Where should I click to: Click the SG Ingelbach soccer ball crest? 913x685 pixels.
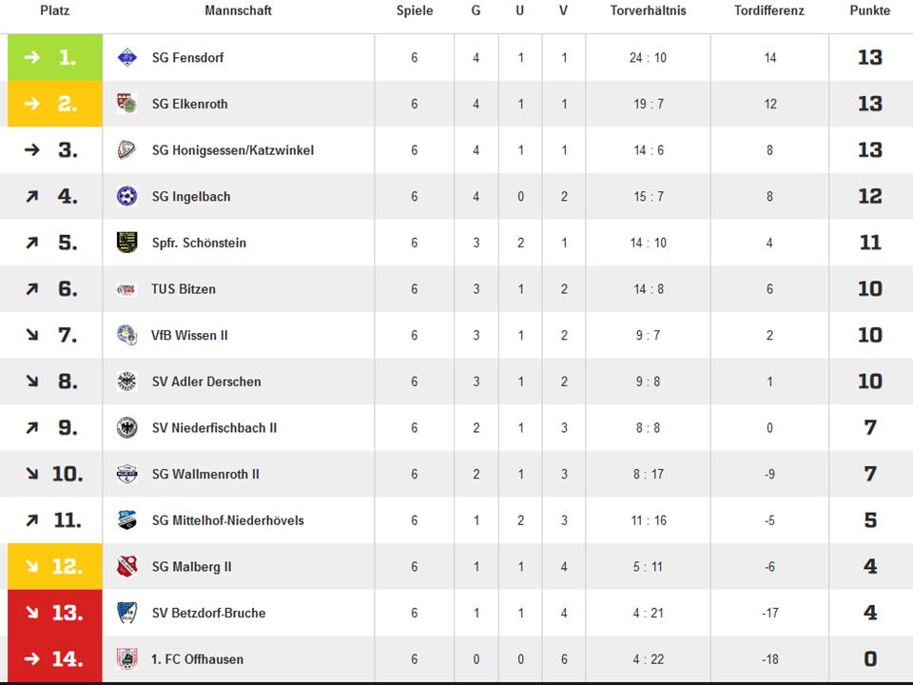[x=126, y=197]
